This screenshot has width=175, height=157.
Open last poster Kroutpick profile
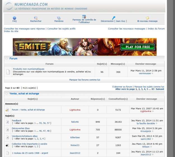[x=146, y=131]
